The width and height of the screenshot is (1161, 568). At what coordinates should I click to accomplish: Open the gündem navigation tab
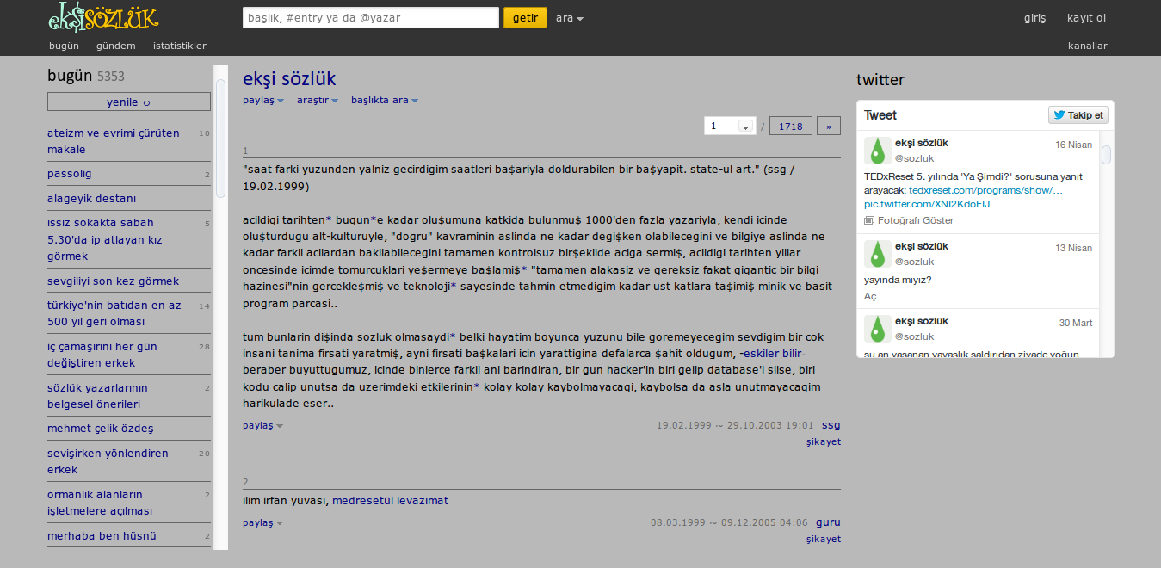coord(116,46)
